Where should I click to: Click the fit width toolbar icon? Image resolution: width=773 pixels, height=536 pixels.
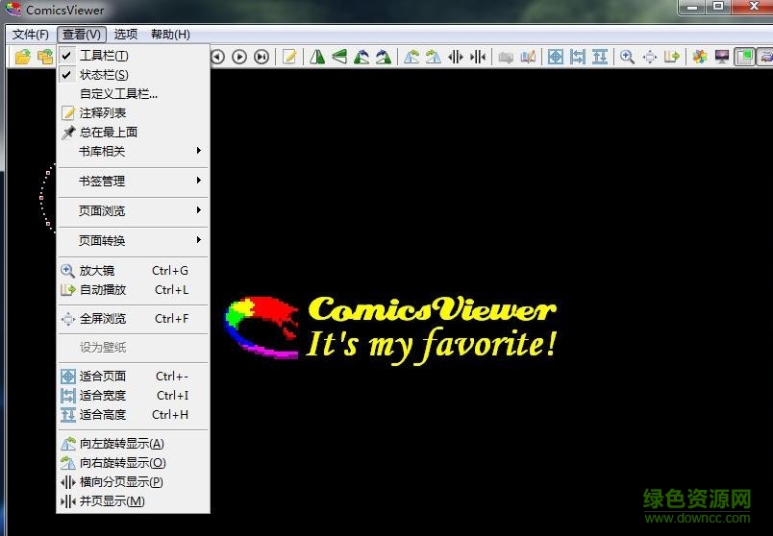[x=577, y=57]
